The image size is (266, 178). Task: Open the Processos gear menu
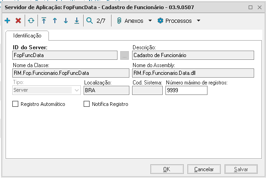(x=175, y=21)
